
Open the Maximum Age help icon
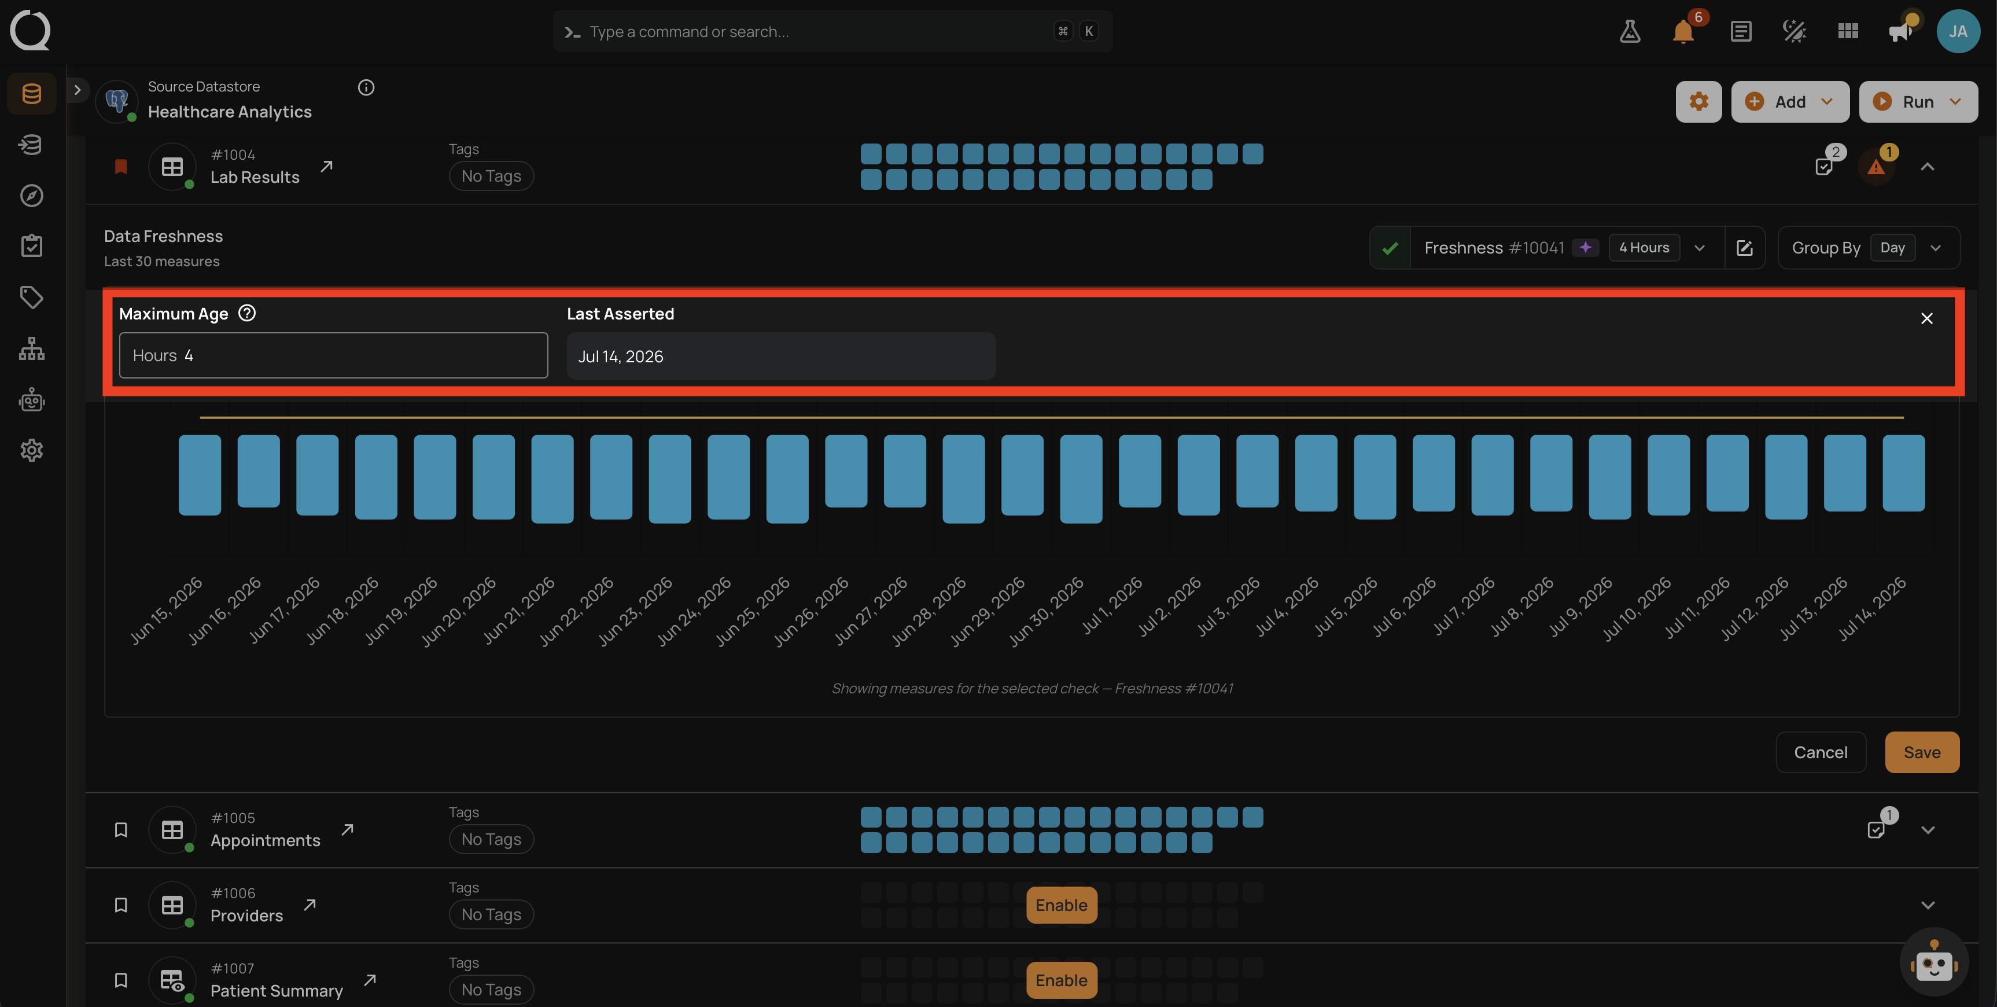click(246, 313)
